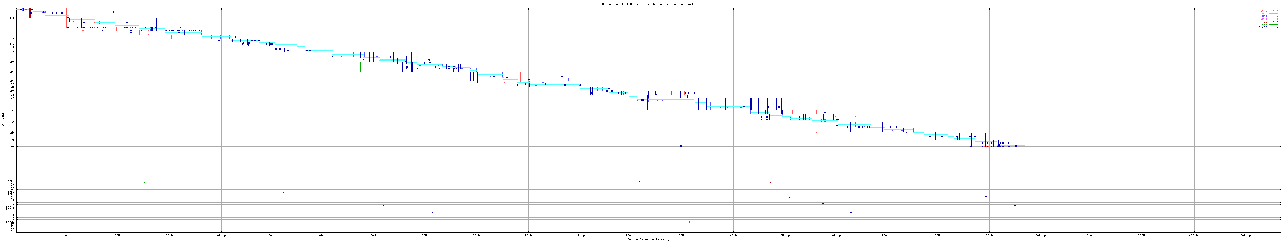Screen dimensions: 1286x241
Task: Click the qter y-axis band label
Action: [11, 146]
